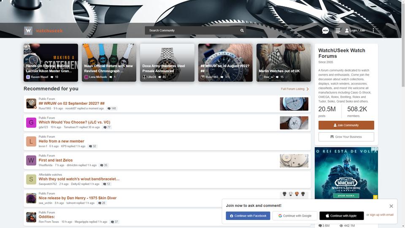Open Doxa Army Stainless Steel card
The height and width of the screenshot is (228, 405).
[167, 62]
